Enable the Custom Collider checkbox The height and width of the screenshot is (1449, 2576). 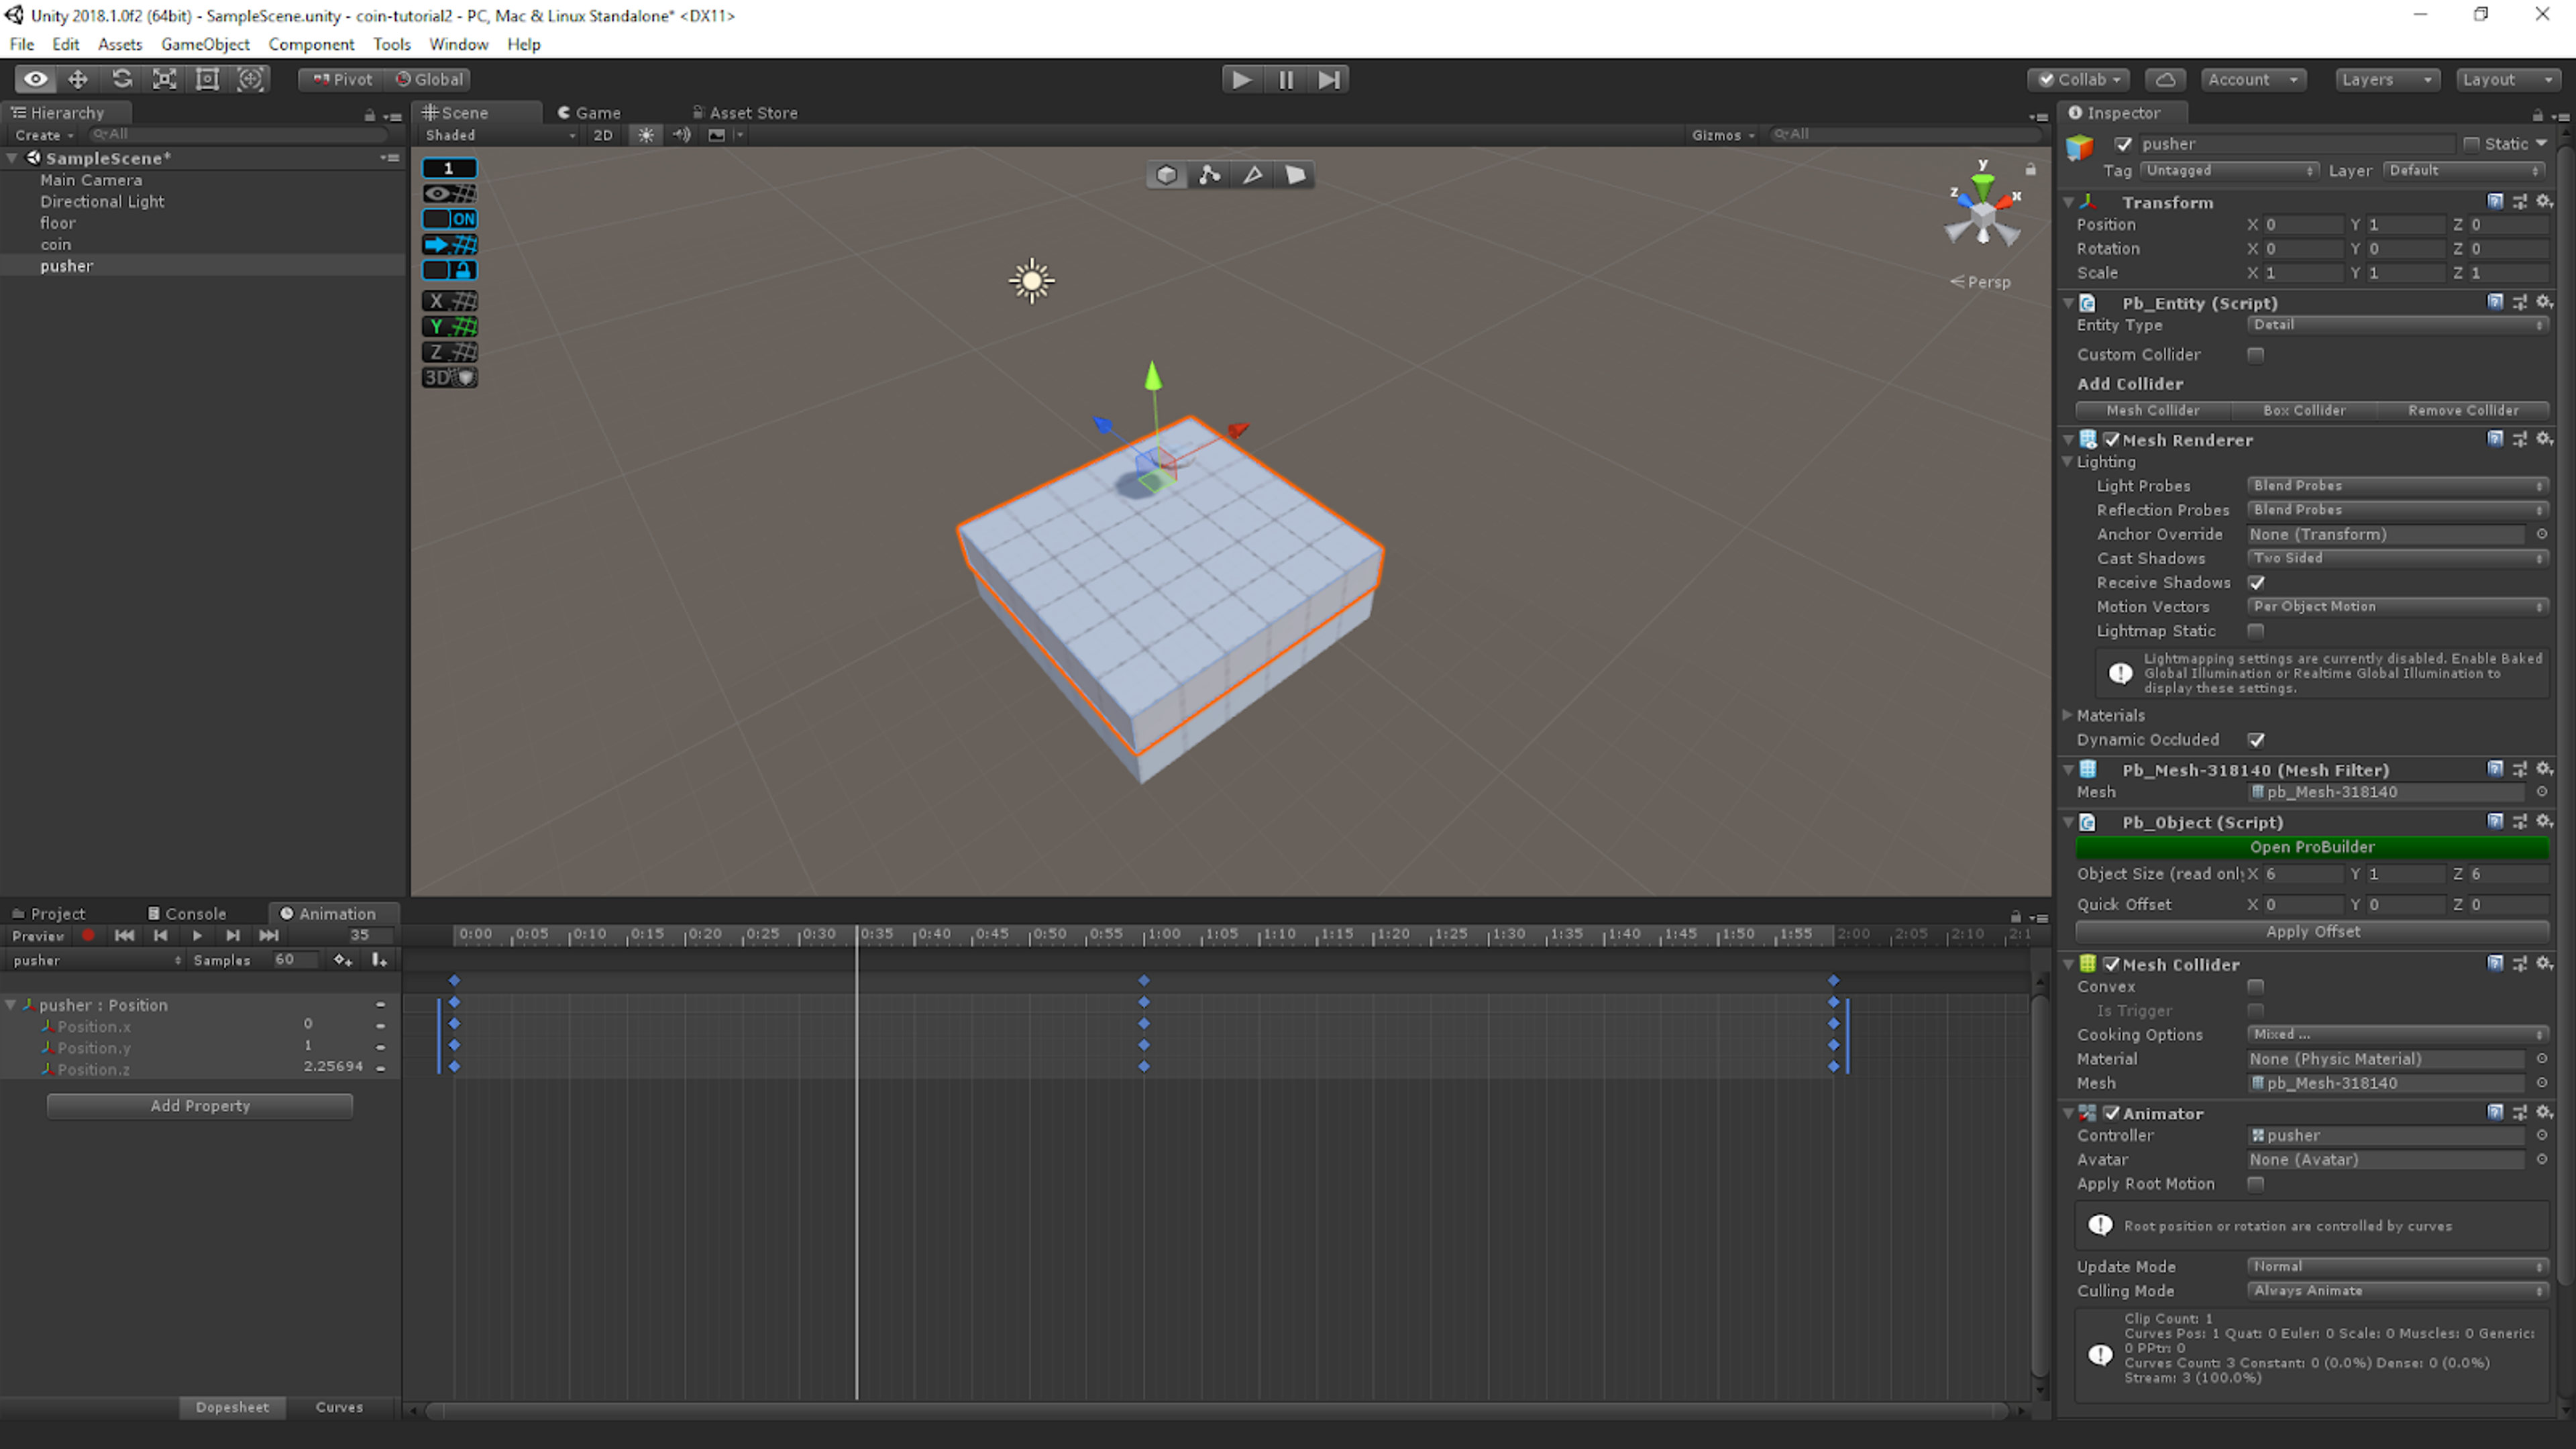tap(2255, 355)
